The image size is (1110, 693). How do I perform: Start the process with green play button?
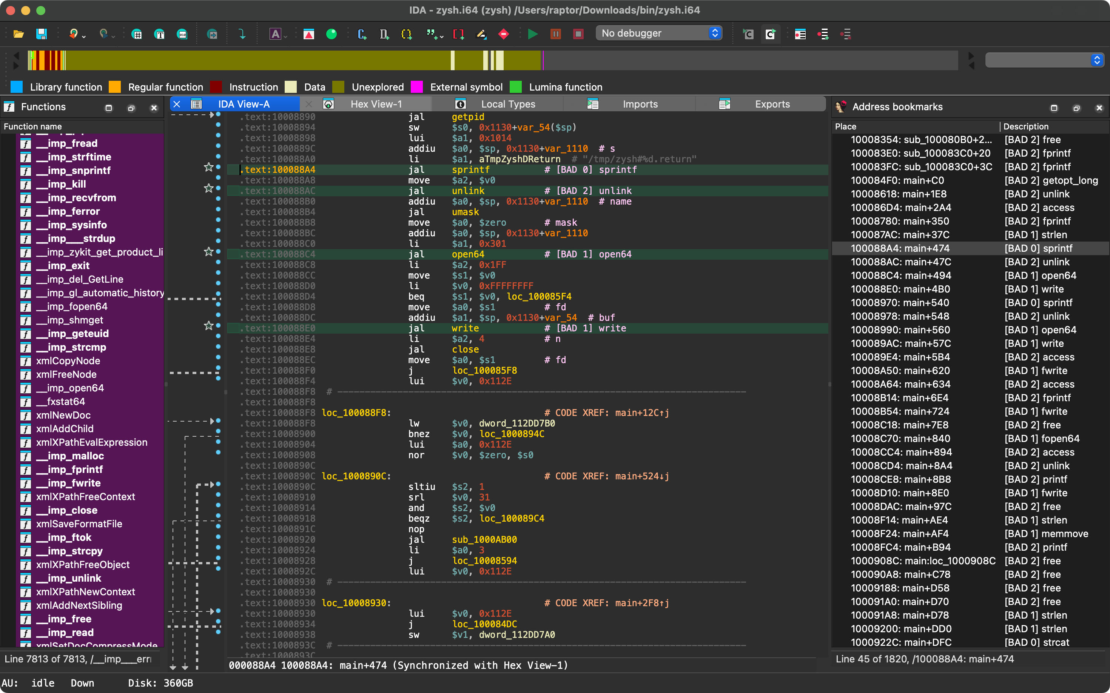click(x=532, y=34)
